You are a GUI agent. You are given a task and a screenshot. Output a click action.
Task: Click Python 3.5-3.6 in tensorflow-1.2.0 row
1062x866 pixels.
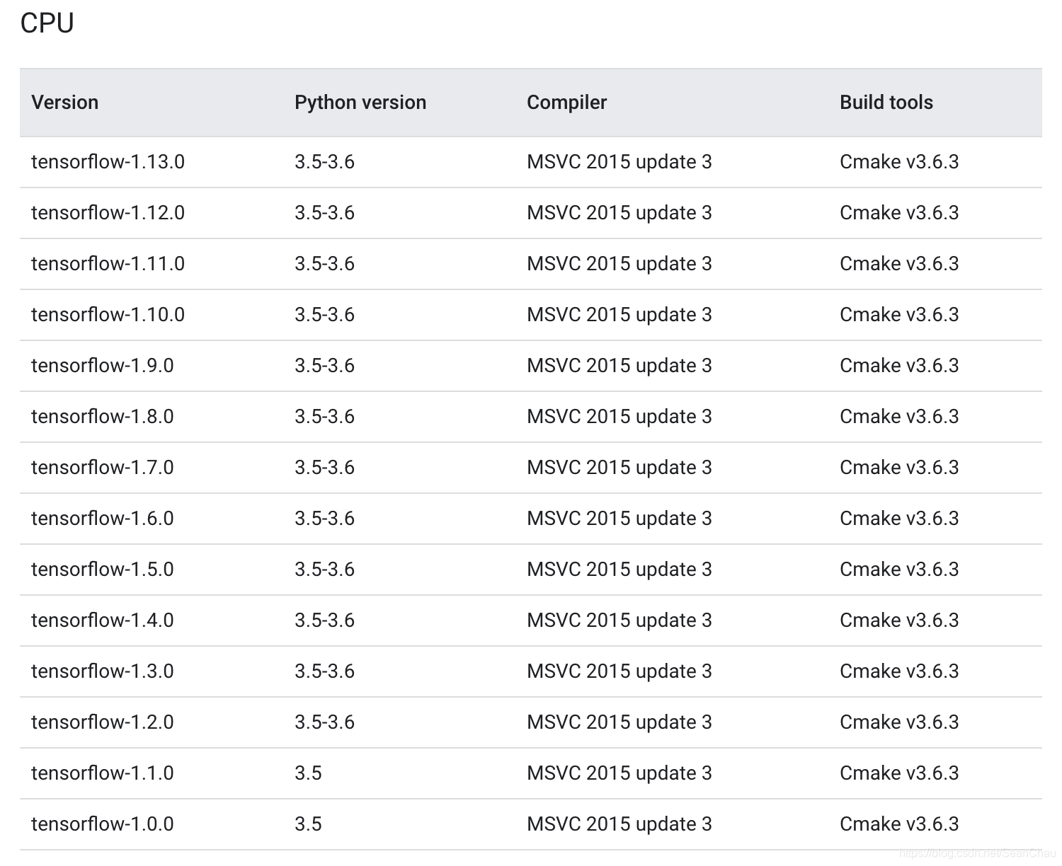pyautogui.click(x=324, y=722)
